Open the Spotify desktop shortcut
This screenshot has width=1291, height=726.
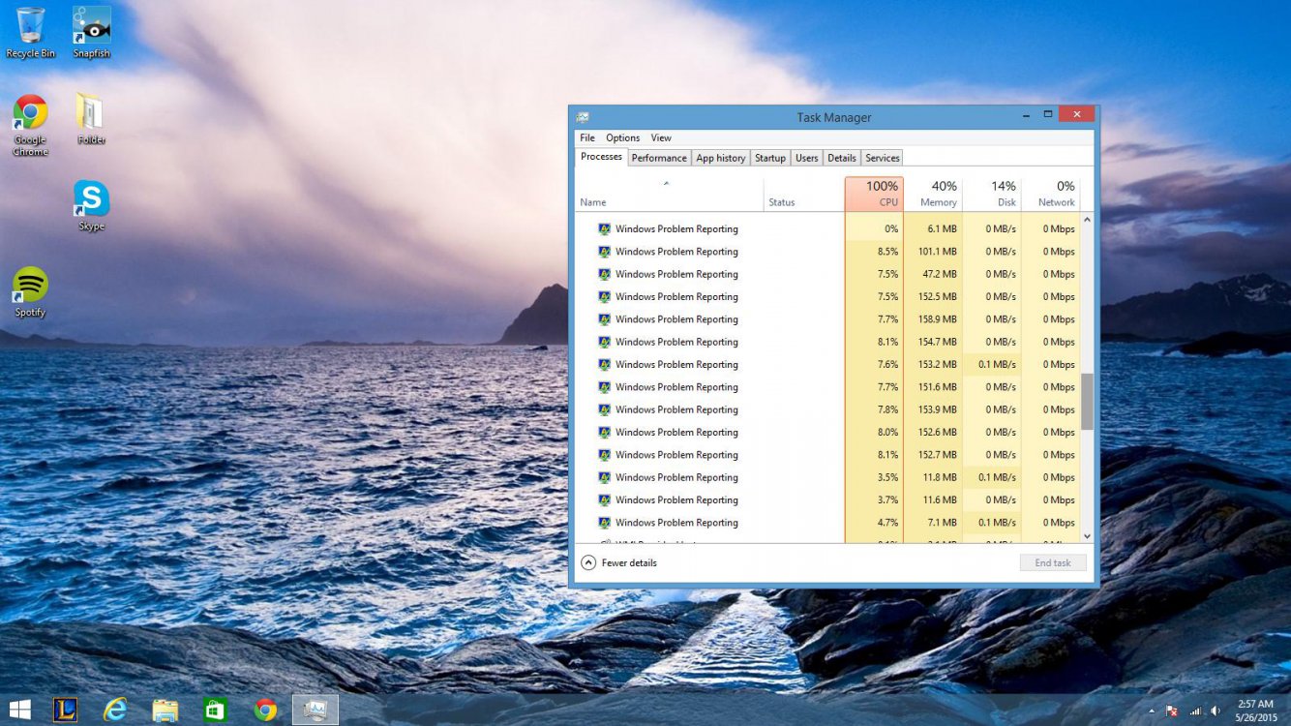(x=30, y=291)
